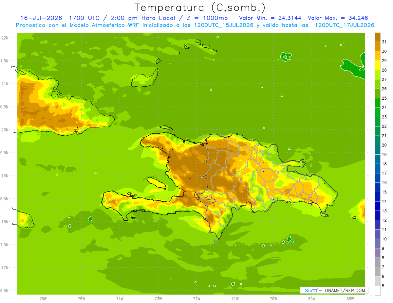Click the '71W' longitude axis label
The image size is (393, 303).
[x=235, y=299]
